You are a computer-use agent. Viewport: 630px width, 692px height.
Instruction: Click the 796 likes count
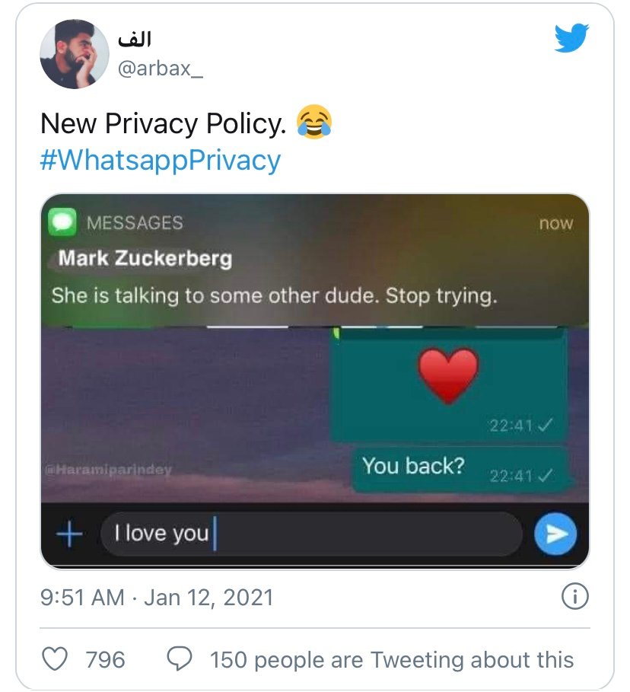tap(105, 659)
